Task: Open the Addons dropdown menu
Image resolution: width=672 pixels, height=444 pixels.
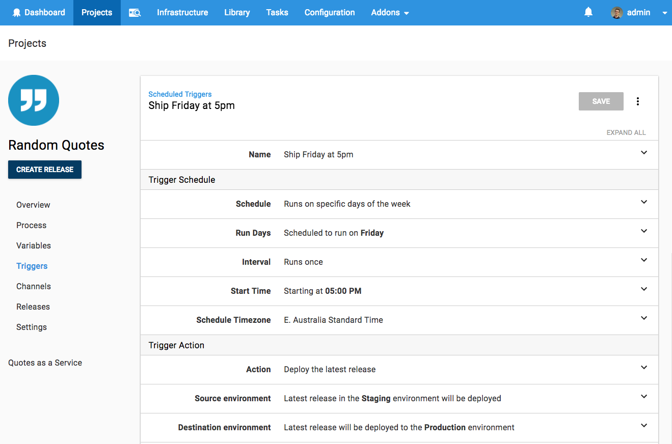Action: (x=390, y=12)
